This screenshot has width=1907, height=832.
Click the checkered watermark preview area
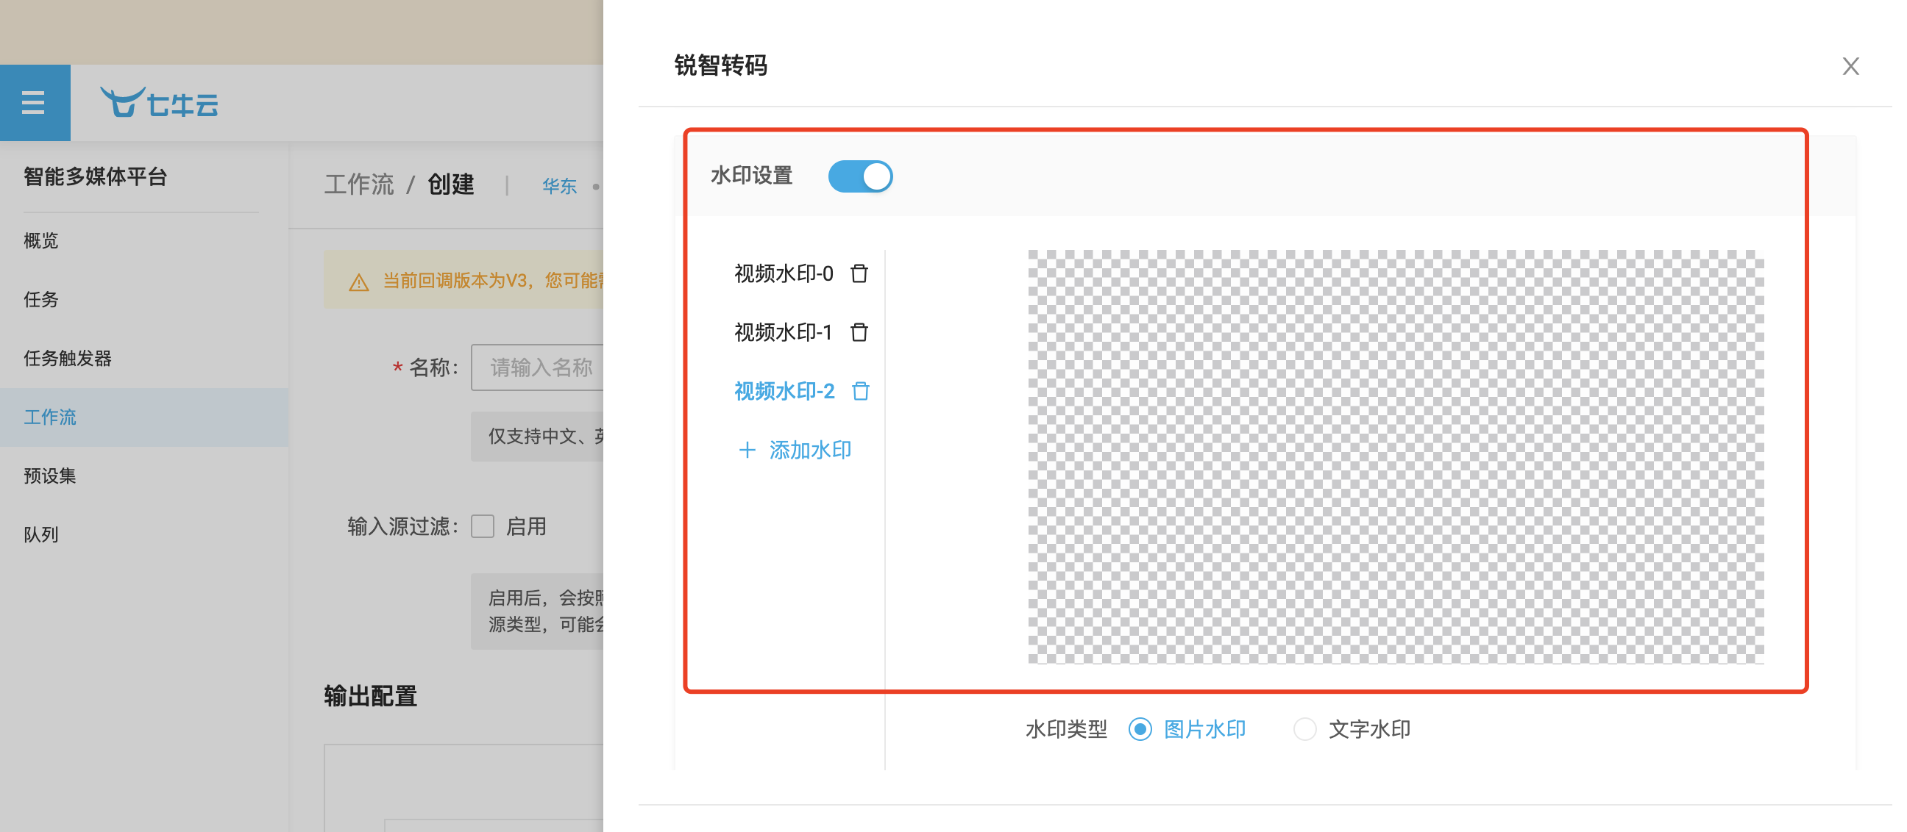pos(1395,456)
